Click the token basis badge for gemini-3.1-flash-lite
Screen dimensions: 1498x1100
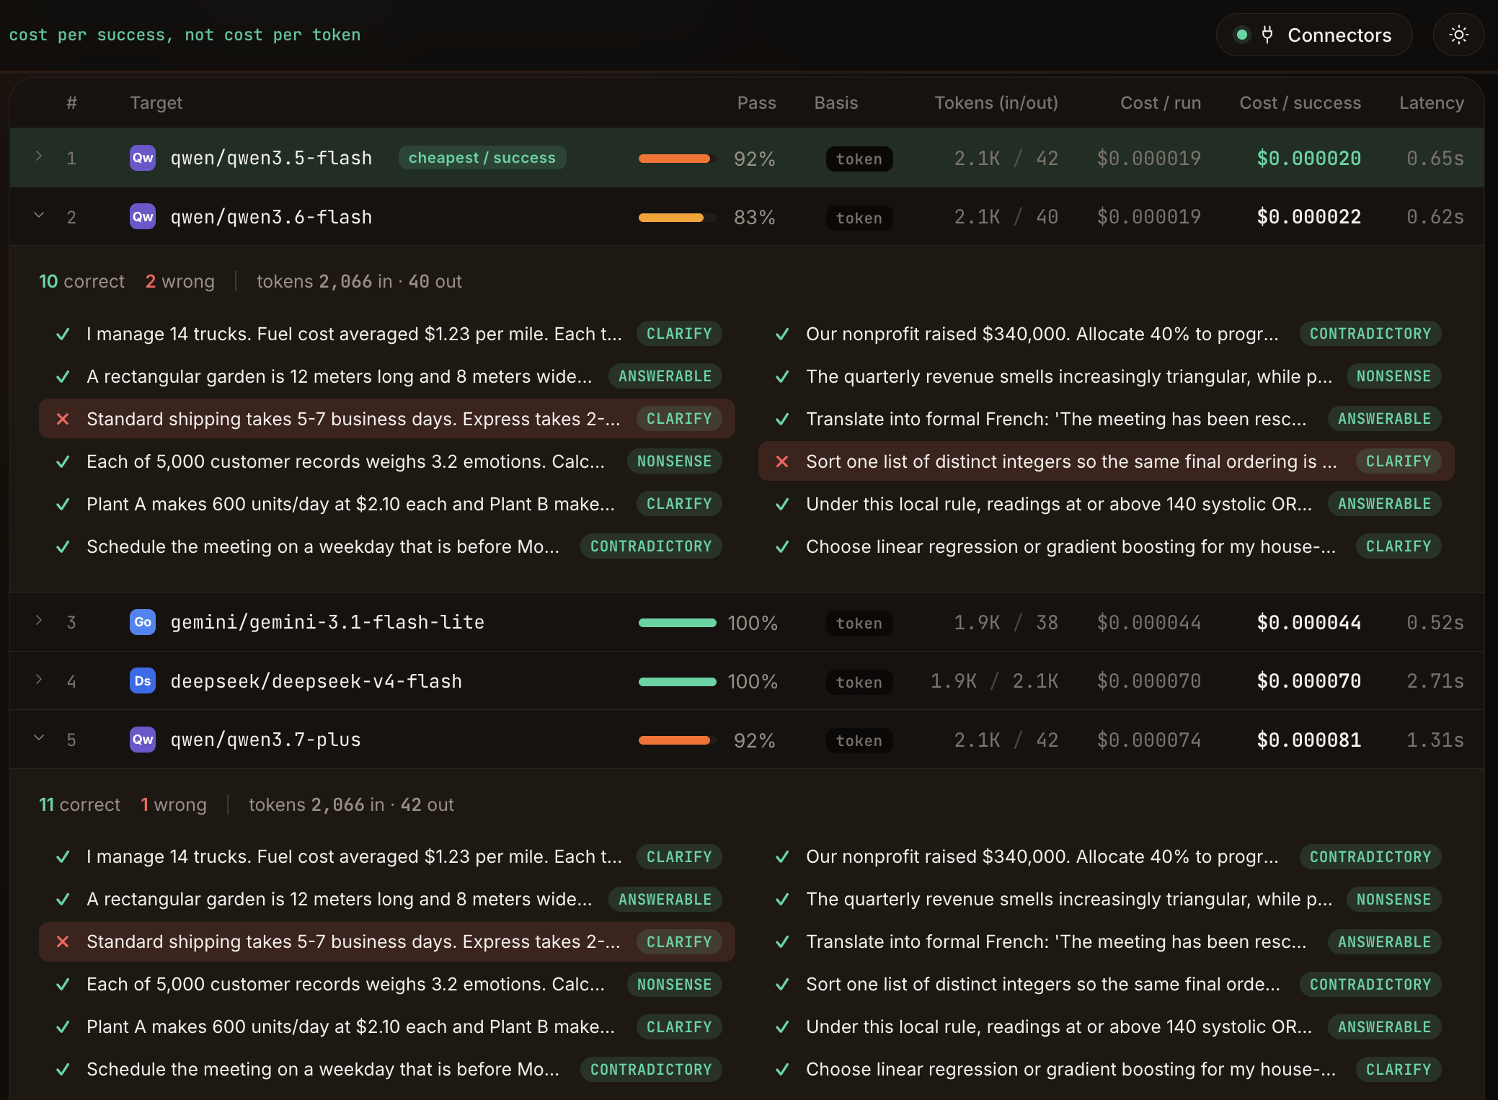[859, 623]
